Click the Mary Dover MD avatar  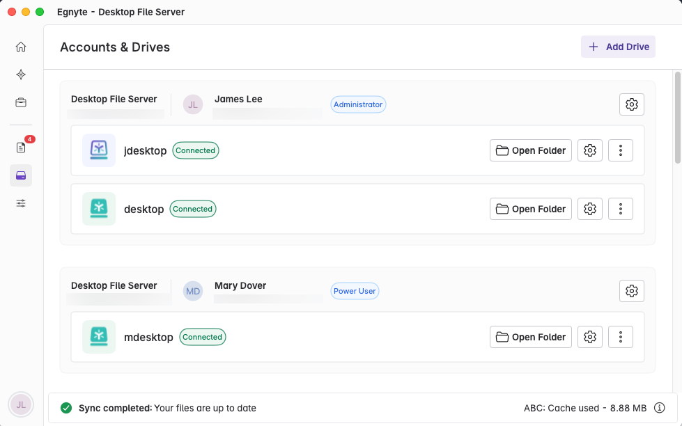pyautogui.click(x=193, y=291)
